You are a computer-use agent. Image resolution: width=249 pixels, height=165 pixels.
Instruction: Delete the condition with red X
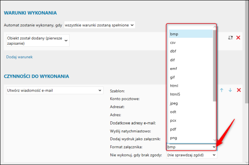click(x=238, y=38)
